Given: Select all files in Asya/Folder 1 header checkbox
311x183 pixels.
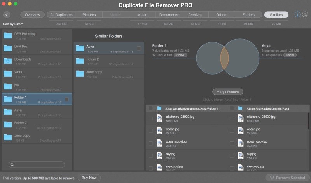Looking at the screenshot, I should pos(151,108).
